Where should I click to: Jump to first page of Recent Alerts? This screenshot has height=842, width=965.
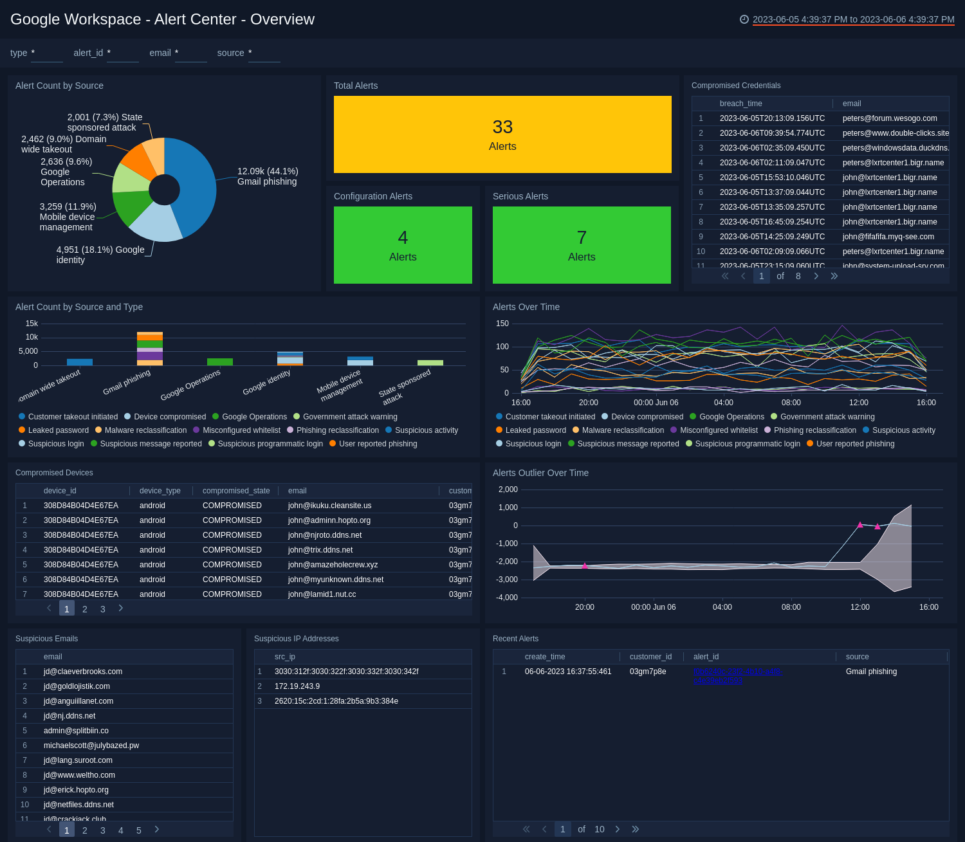[x=526, y=829]
